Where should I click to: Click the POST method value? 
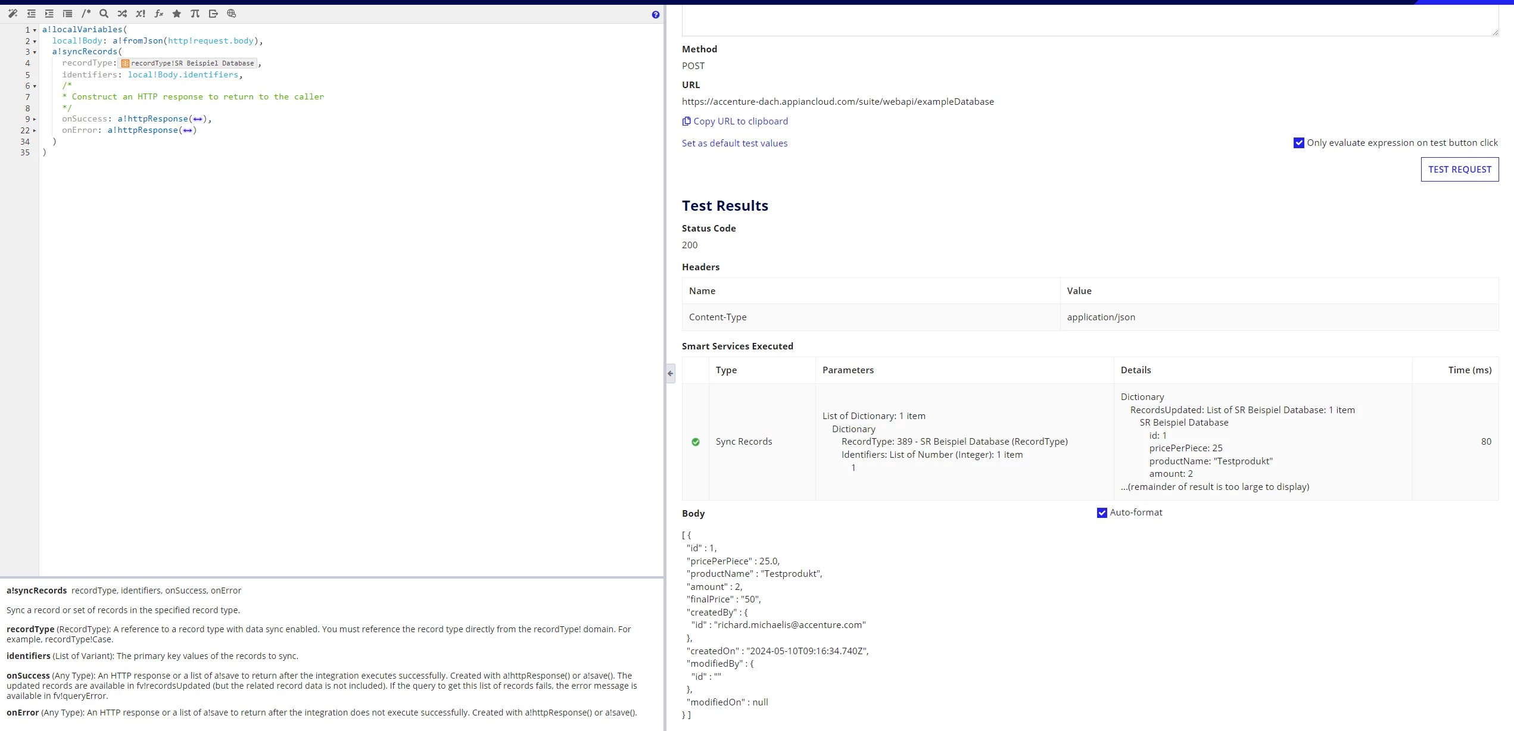[693, 66]
